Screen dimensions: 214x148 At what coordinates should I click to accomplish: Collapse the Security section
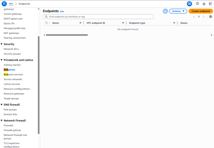[x=1, y=44]
